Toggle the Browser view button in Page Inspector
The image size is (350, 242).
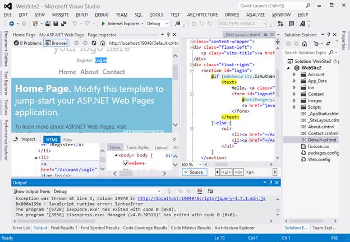[56, 43]
